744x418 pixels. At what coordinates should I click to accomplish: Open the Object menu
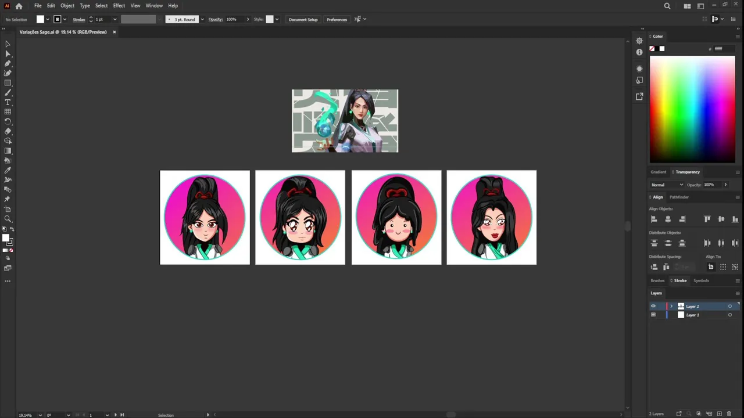[67, 6]
